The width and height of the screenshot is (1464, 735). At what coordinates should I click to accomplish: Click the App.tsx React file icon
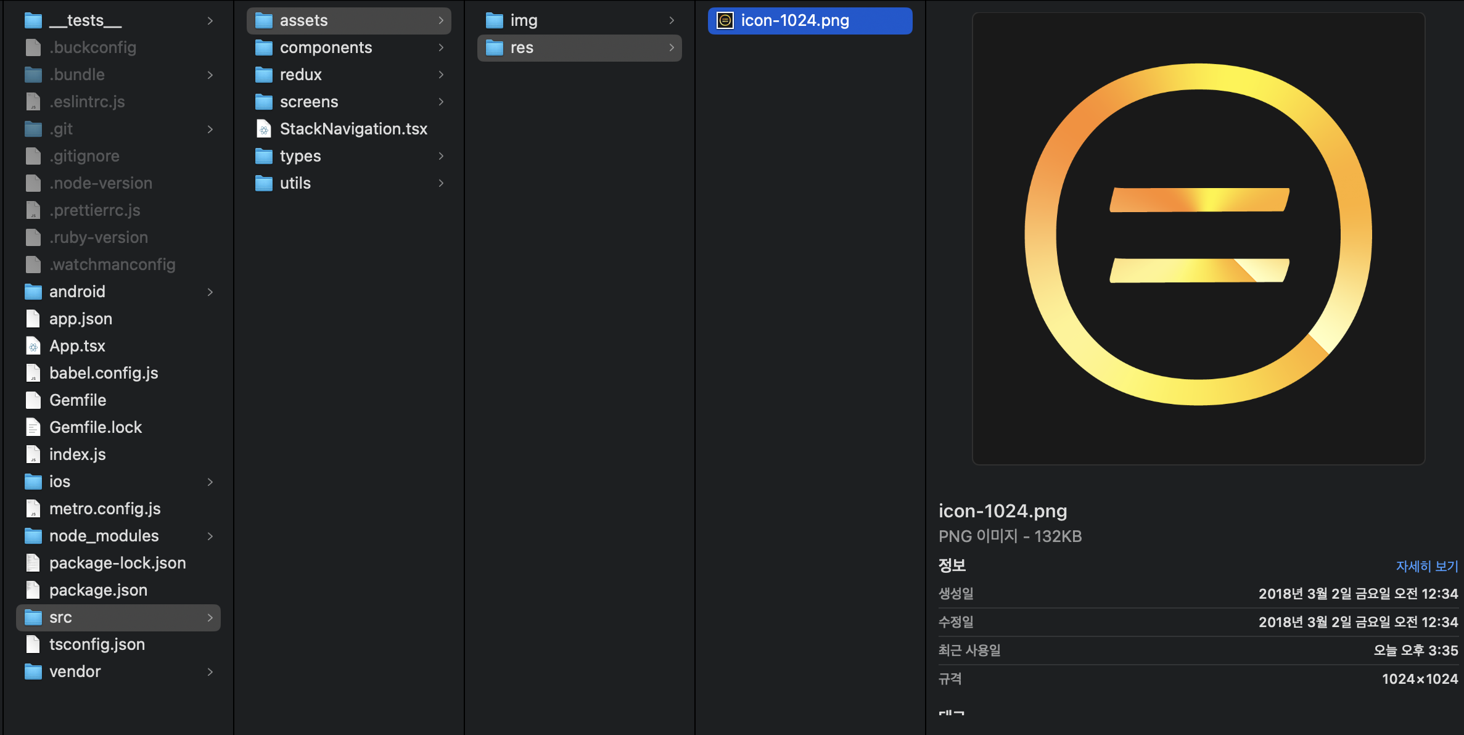point(33,346)
